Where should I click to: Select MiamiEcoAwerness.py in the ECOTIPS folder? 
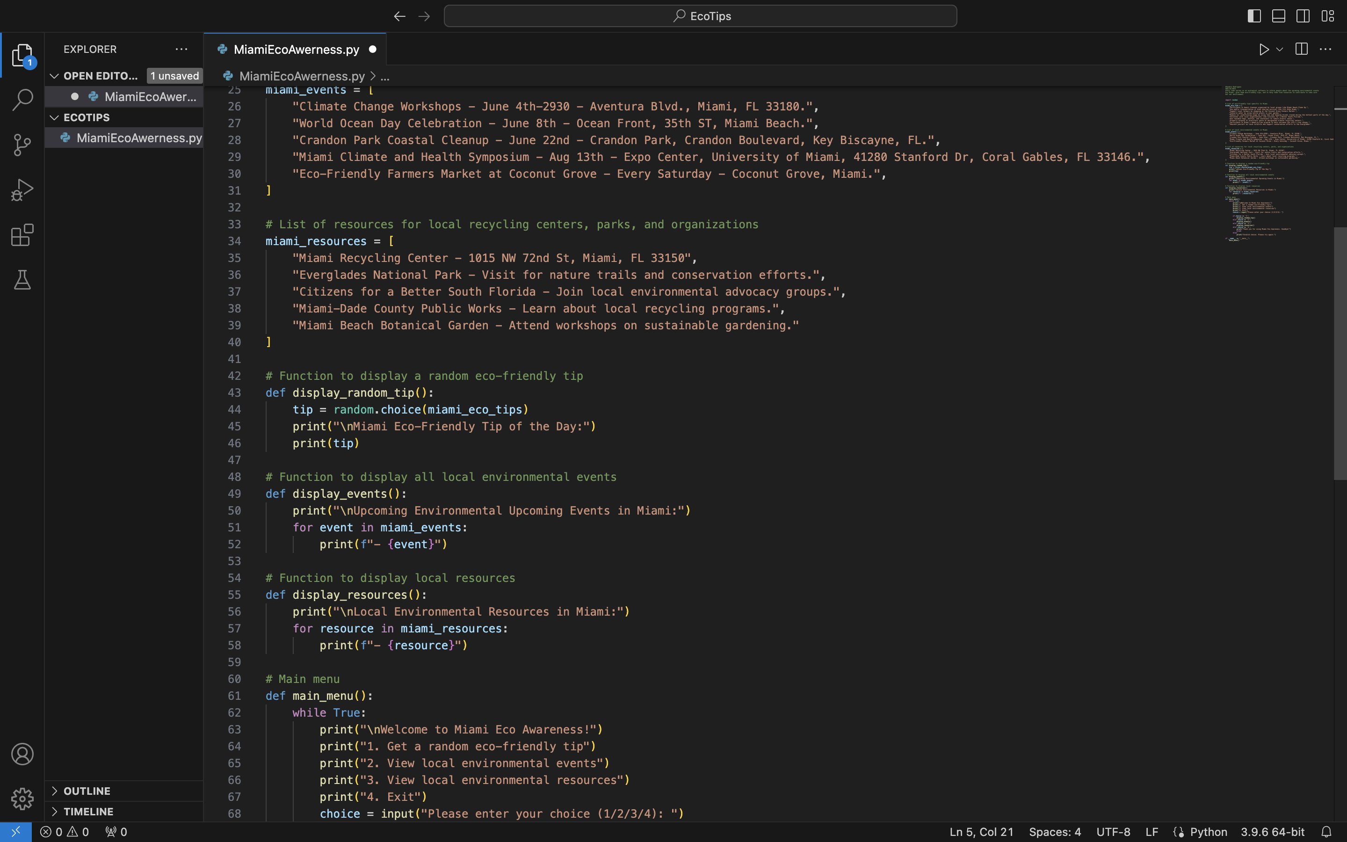(138, 138)
